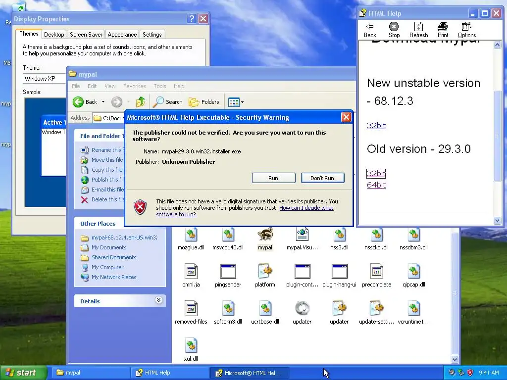The height and width of the screenshot is (380, 507).
Task: Select the omni.ja file
Action: click(x=191, y=276)
